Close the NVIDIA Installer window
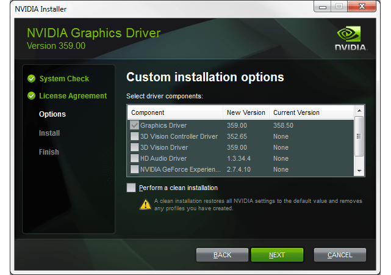 tap(362, 7)
